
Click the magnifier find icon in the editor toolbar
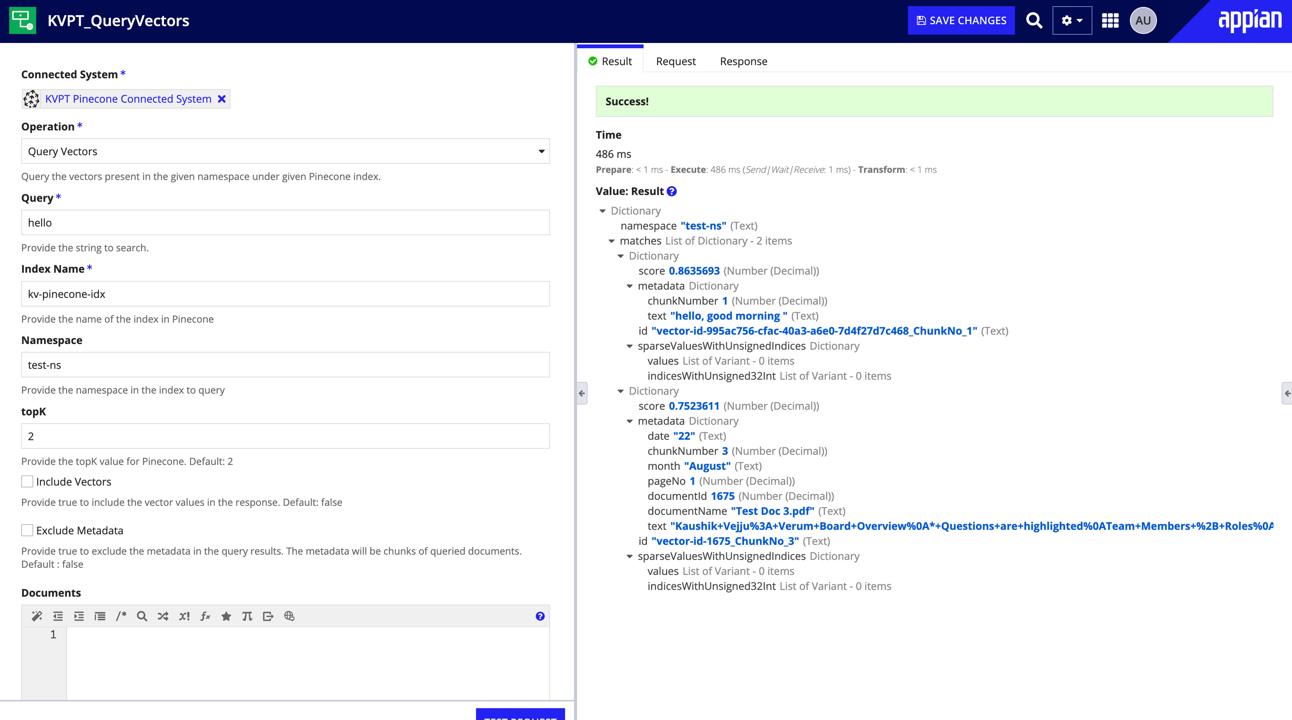(142, 616)
